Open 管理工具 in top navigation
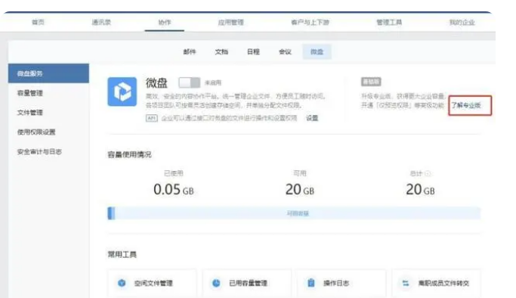516x298 pixels. pos(389,22)
